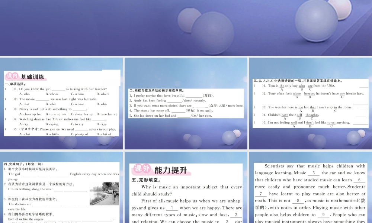This screenshot has height=223, width=372.
Task: Choose option 'A. that'
Action: click(24, 104)
